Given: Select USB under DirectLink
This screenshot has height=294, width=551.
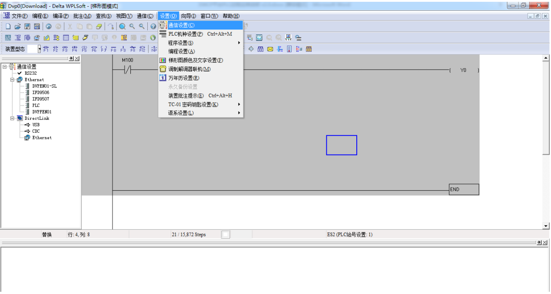Looking at the screenshot, I should (36, 125).
